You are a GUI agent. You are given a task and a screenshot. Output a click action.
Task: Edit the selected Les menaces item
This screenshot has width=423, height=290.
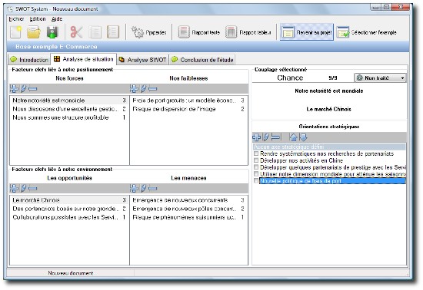[144, 188]
